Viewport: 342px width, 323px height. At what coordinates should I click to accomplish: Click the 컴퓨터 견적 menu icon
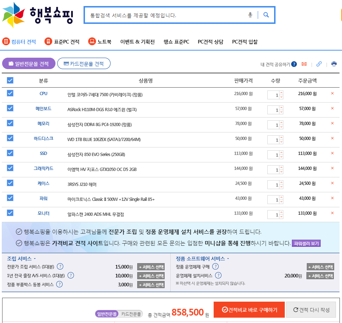pos(6,41)
